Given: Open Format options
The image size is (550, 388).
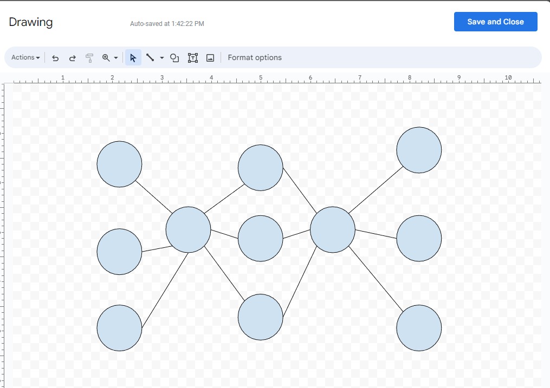Looking at the screenshot, I should [255, 57].
